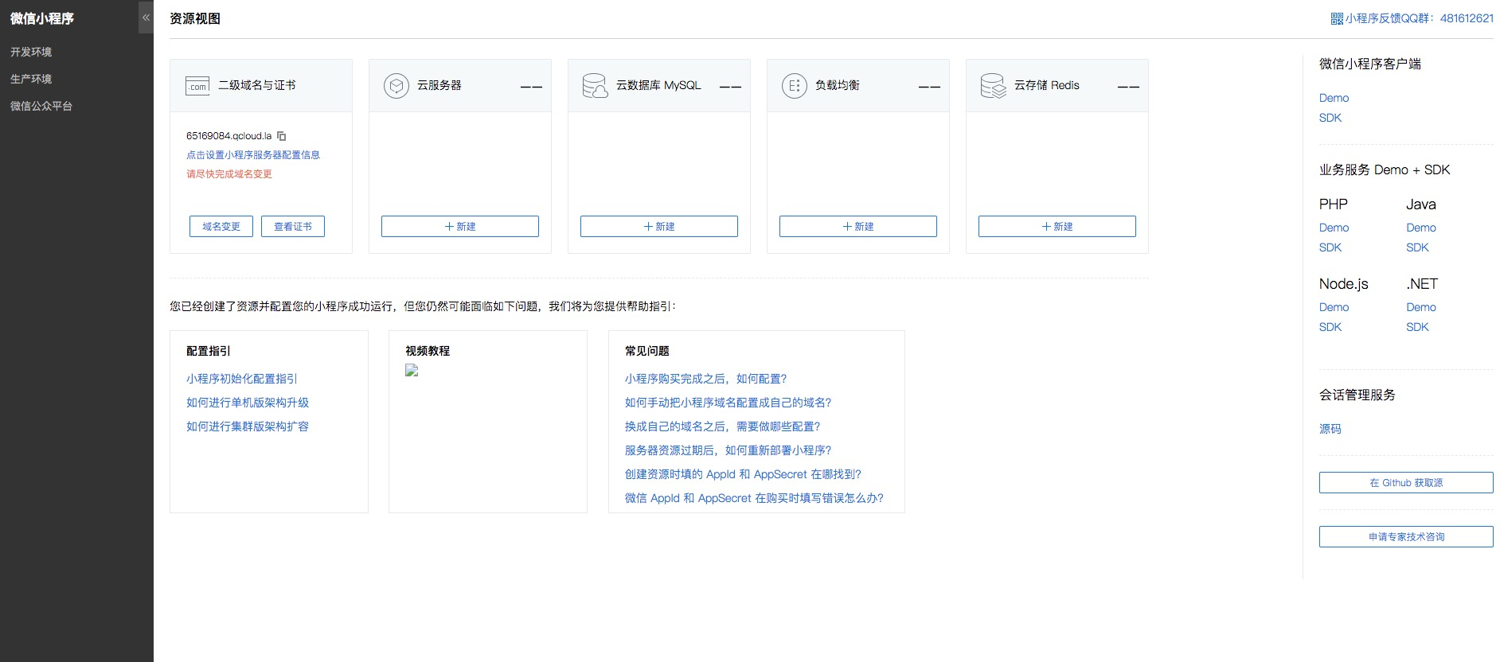Click the QR code icon near QQ group
The image size is (1500, 662).
1337,18
